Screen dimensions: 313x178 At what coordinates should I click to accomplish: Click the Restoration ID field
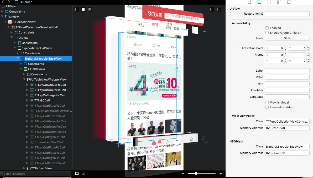coord(287,14)
